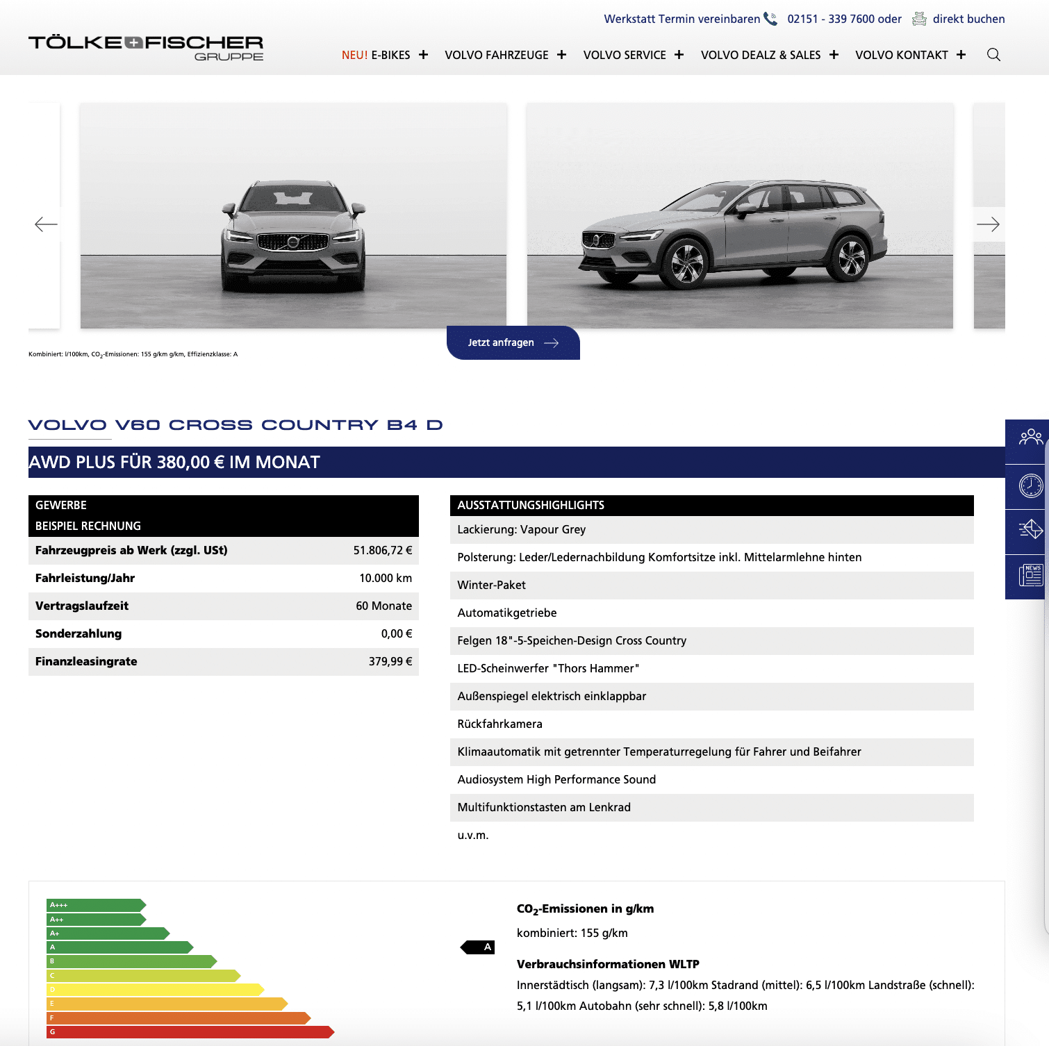Open the VOLVO KONTAKT menu
1049x1046 pixels.
[902, 55]
